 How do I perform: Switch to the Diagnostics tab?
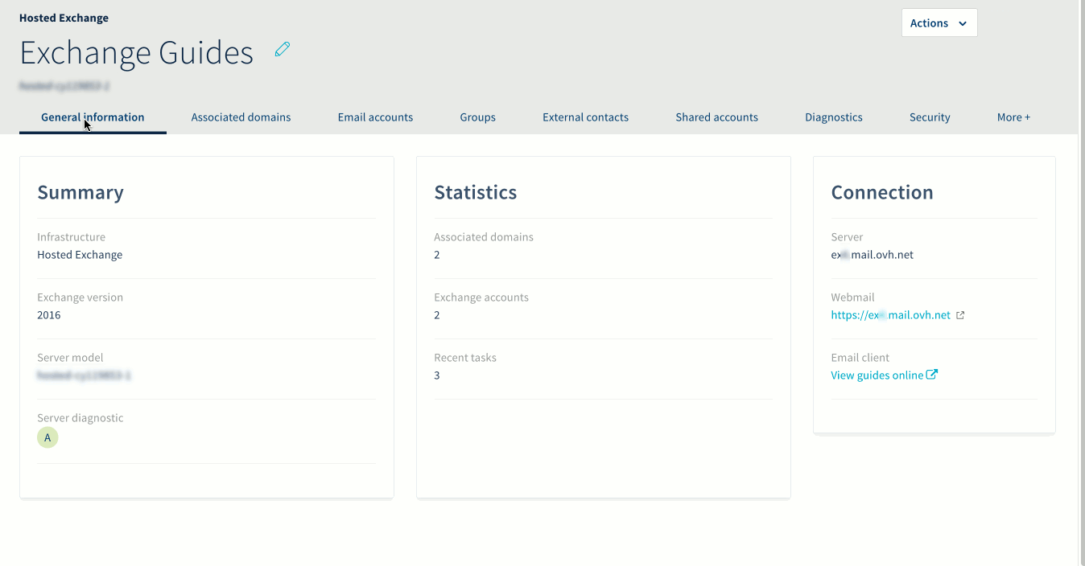point(833,117)
